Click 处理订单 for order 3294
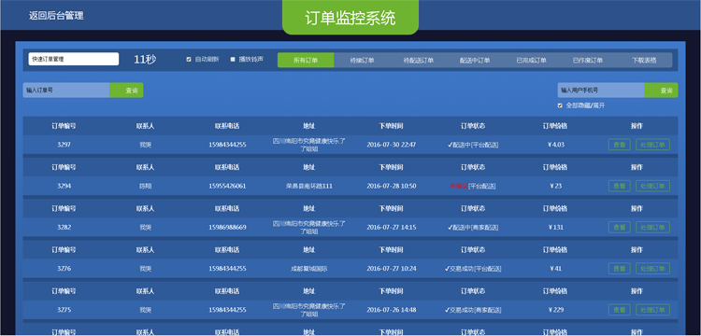 652,186
